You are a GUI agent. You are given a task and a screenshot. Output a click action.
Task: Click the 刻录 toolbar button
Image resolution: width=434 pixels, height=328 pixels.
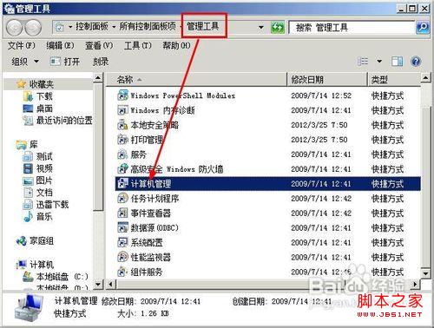click(101, 62)
